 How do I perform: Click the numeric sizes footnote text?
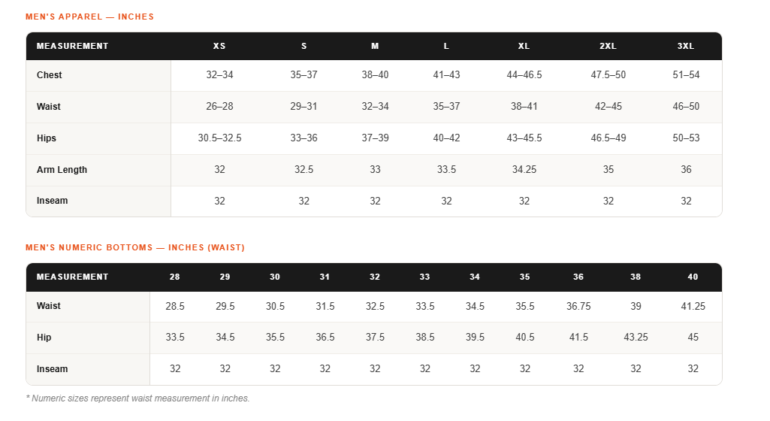[x=137, y=398]
